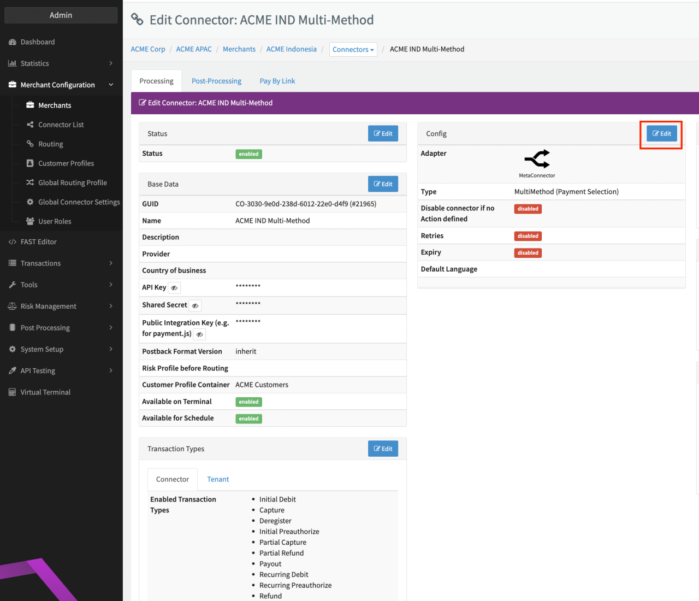Switch to the Post-Processing tab
The width and height of the screenshot is (699, 601).
[216, 81]
